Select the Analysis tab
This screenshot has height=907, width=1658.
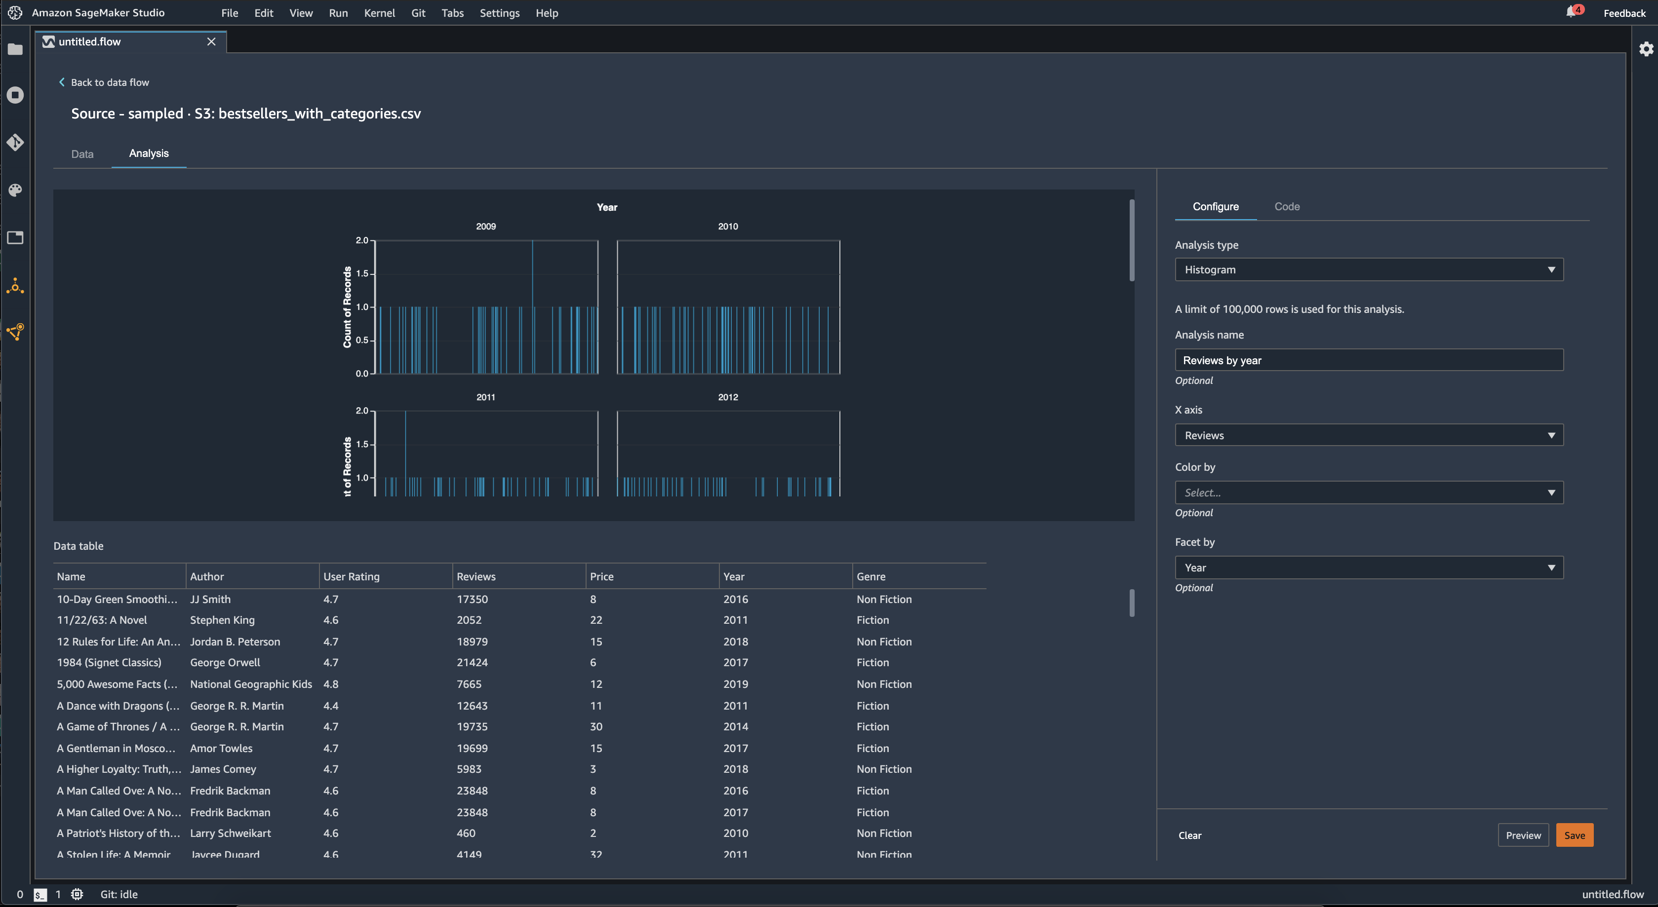coord(149,152)
